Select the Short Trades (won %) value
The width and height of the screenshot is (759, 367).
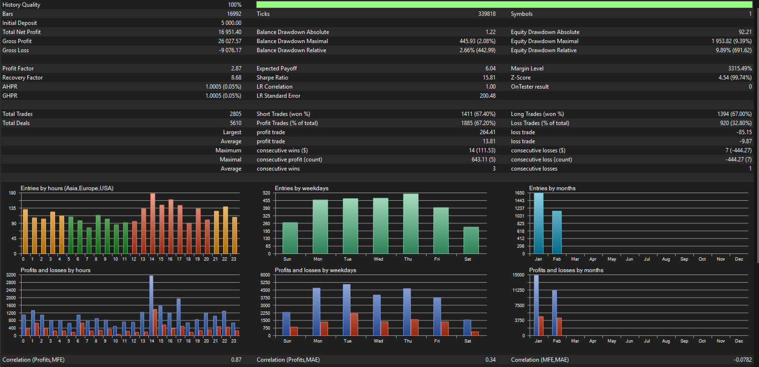pyautogui.click(x=478, y=114)
